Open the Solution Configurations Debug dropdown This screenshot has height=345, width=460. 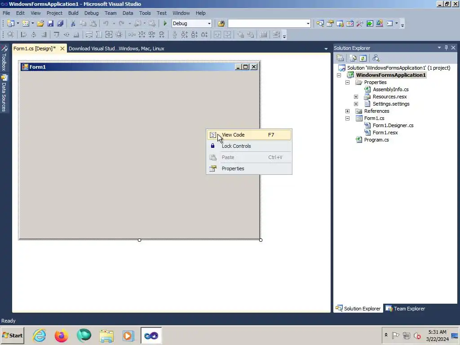[x=209, y=23]
